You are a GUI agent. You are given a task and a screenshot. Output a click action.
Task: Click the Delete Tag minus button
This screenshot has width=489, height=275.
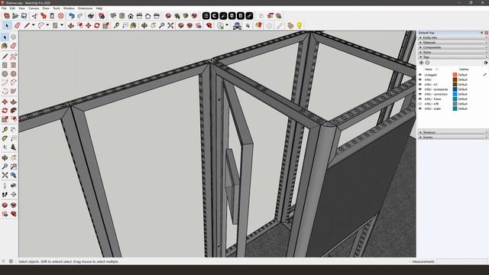pos(427,63)
